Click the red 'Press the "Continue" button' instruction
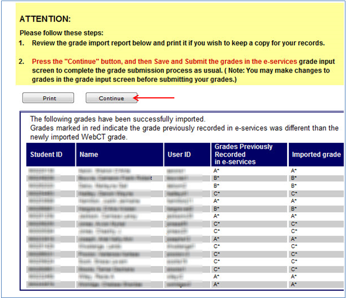The image size is (346, 298). 164,62
